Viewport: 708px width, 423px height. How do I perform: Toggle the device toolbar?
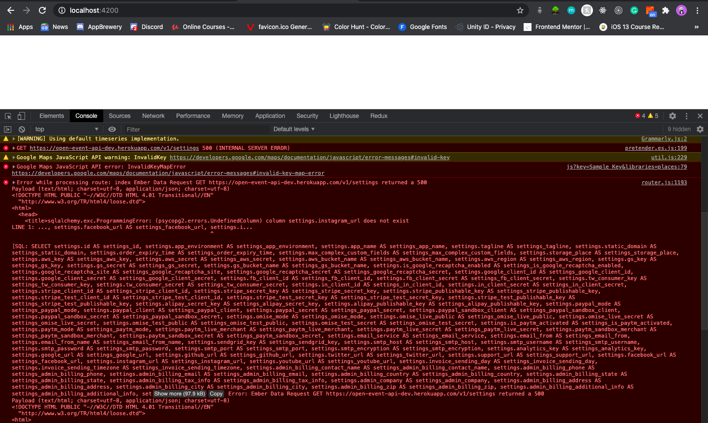pyautogui.click(x=21, y=116)
